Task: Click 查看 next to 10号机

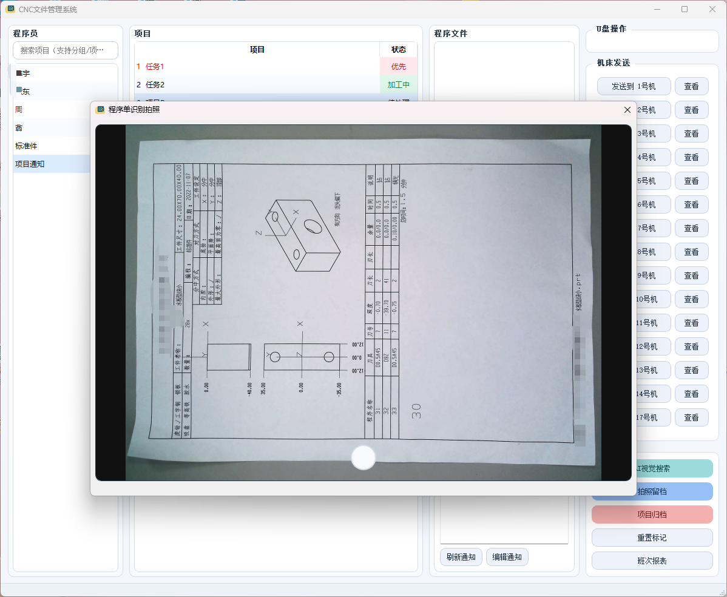Action: (x=691, y=299)
